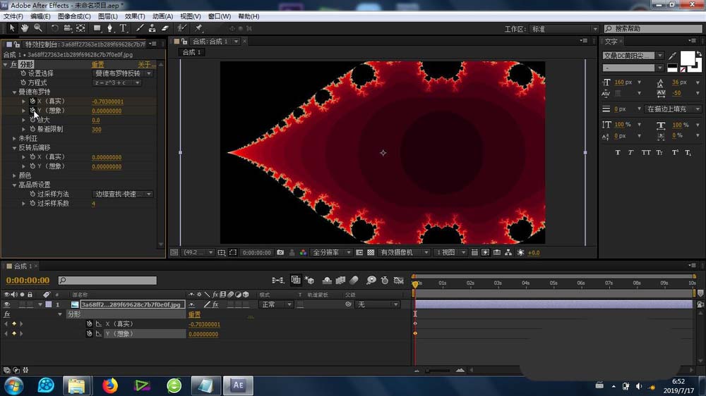Select the Pen tool
Image resolution: width=706 pixels, height=396 pixels.
click(x=110, y=28)
